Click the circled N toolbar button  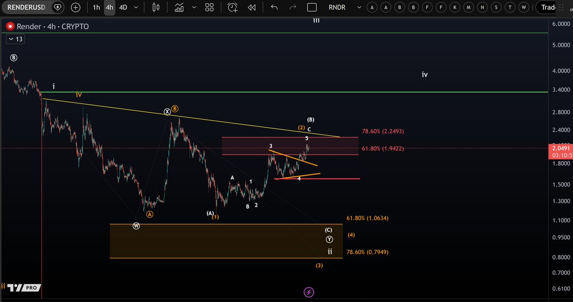point(483,8)
